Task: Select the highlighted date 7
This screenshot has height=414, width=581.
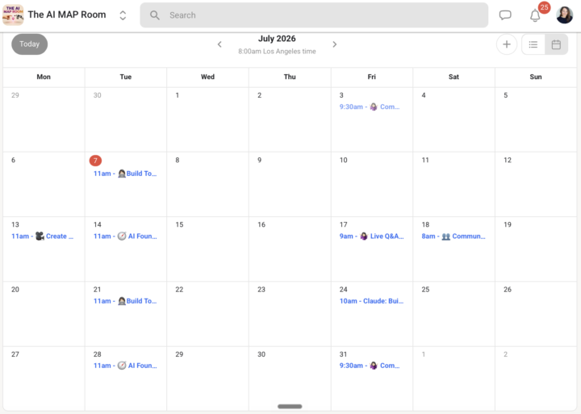Action: [x=95, y=161]
